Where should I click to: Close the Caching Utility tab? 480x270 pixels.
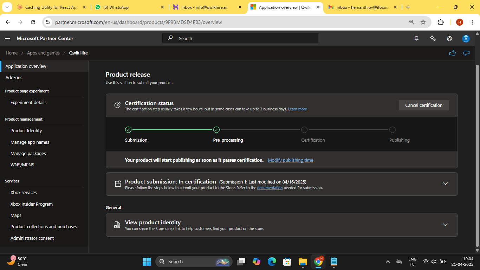click(x=84, y=7)
